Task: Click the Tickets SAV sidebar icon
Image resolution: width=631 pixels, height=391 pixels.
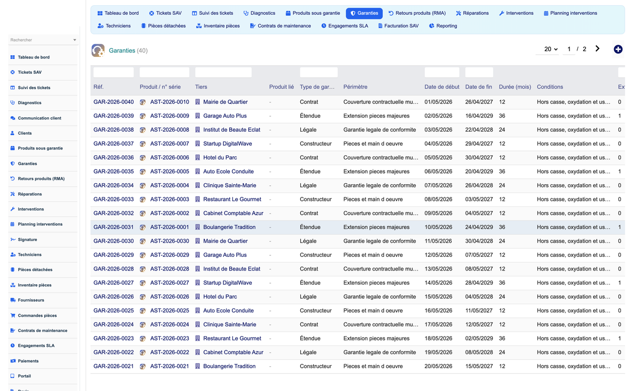Action: pyautogui.click(x=13, y=72)
